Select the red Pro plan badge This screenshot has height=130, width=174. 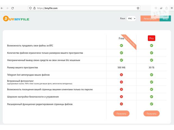(151, 38)
